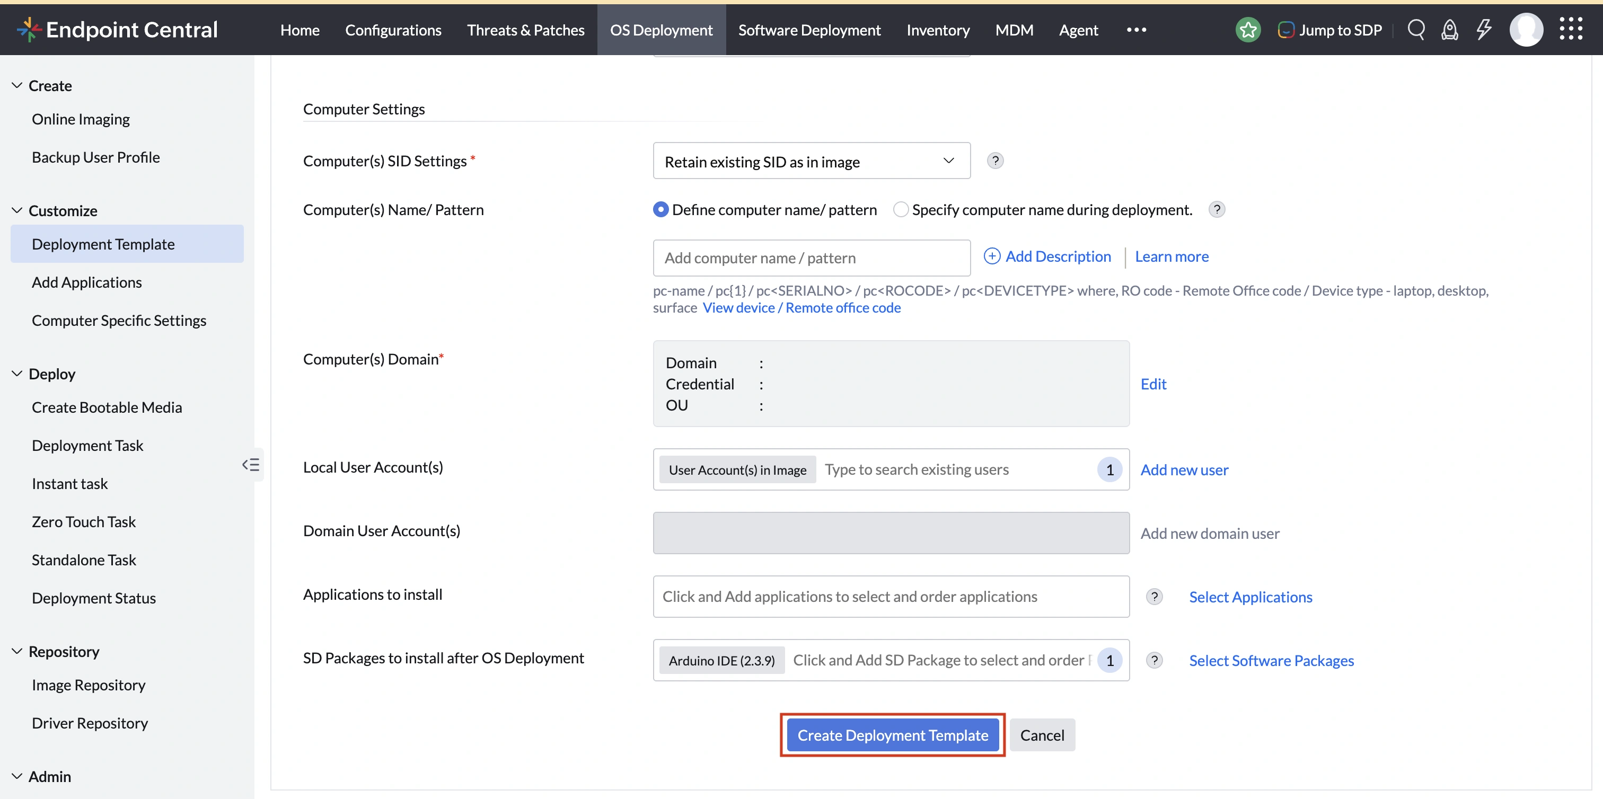Open Instant task in sidebar

point(69,483)
